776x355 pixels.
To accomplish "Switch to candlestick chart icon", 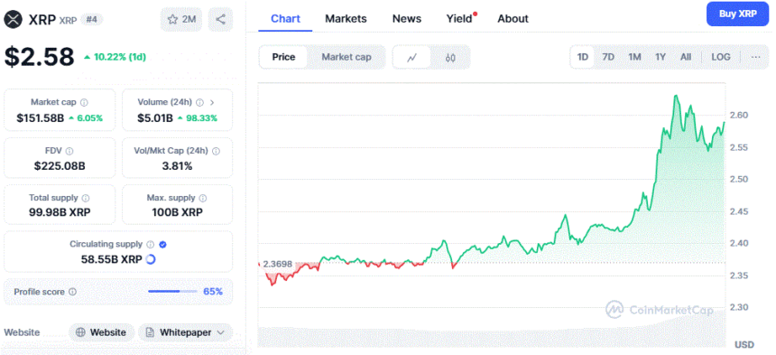I will tap(449, 58).
